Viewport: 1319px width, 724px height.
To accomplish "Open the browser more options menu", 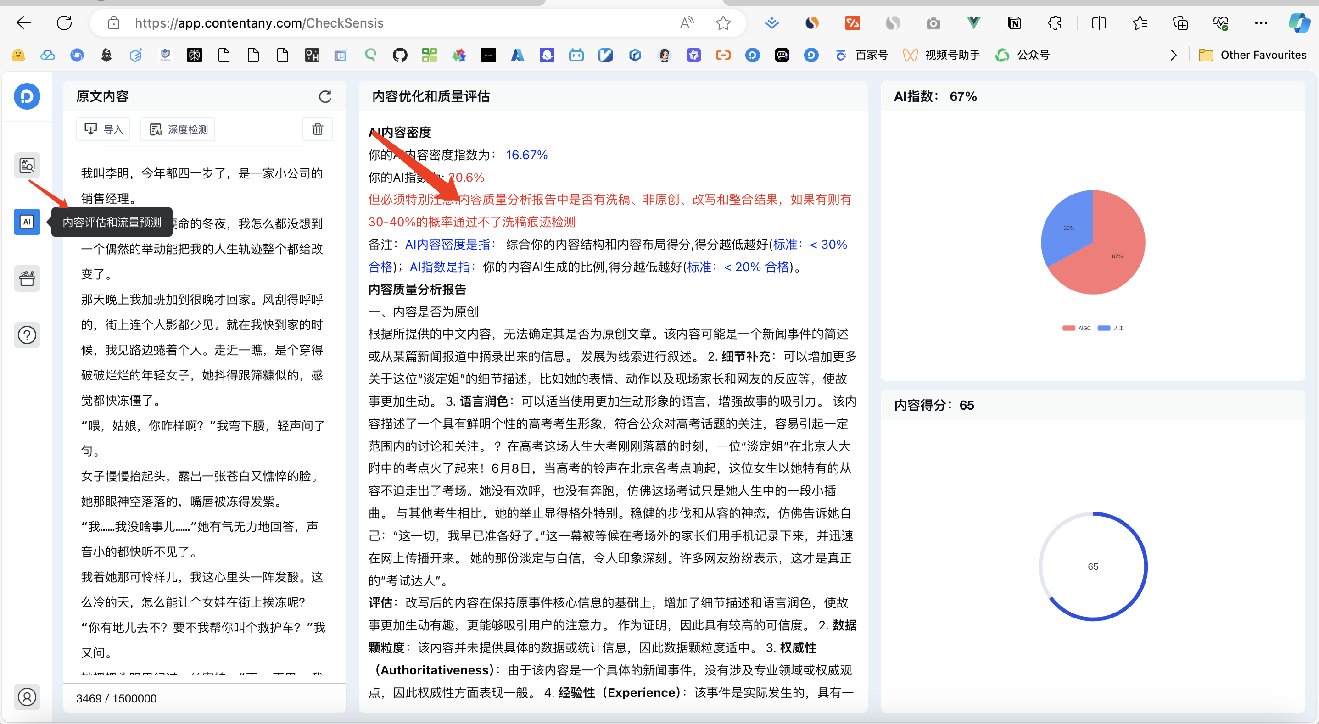I will tap(1261, 22).
